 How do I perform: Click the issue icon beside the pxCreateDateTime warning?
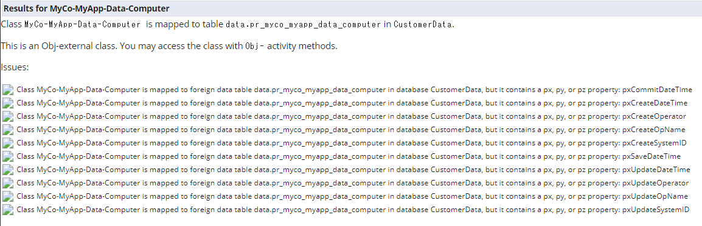pos(8,103)
